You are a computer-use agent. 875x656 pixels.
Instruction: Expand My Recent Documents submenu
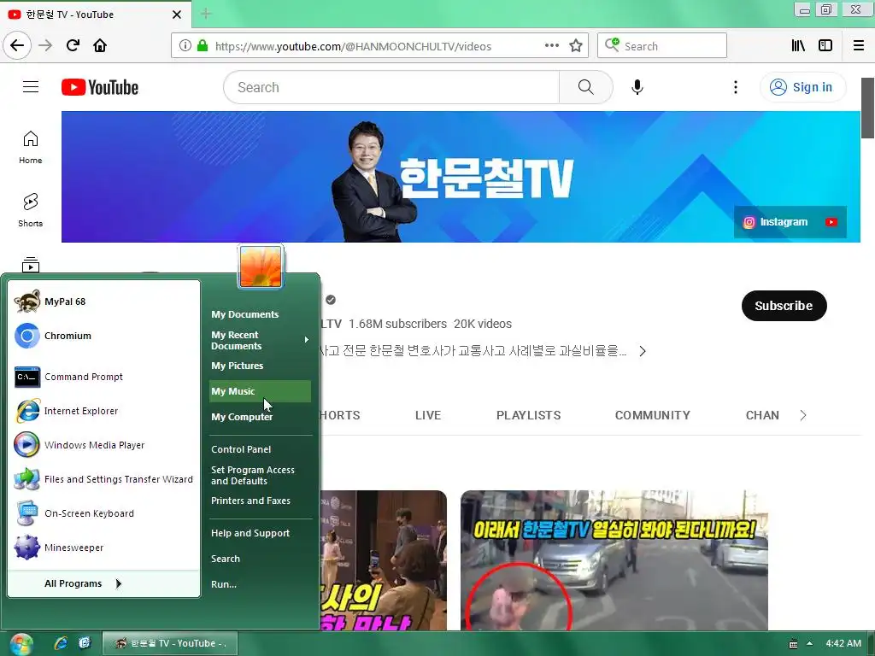(x=260, y=340)
